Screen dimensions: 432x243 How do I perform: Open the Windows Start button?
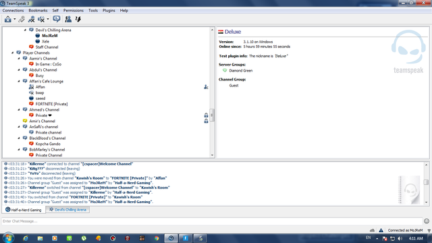(7, 238)
